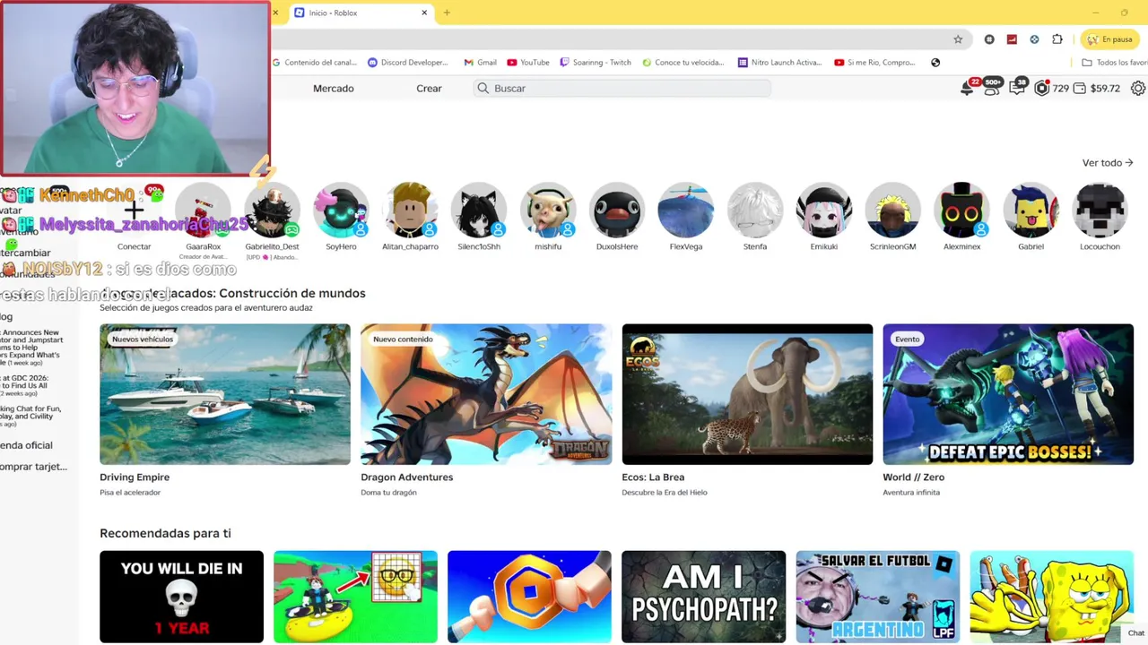Open the SpongeBob recommended game thumbnail
Viewport: 1148px width, 645px height.
point(1051,597)
